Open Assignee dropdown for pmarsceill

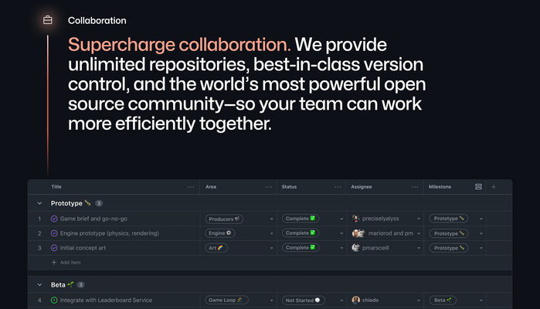(x=419, y=248)
